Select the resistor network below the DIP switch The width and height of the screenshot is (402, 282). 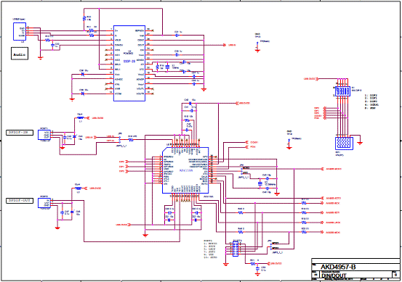pyautogui.click(x=344, y=144)
